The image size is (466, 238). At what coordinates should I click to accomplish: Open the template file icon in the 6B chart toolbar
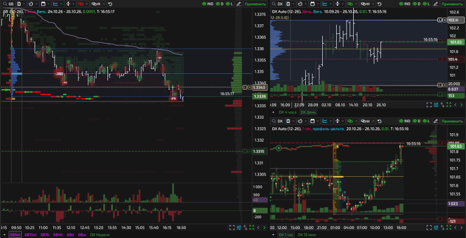(19, 4)
